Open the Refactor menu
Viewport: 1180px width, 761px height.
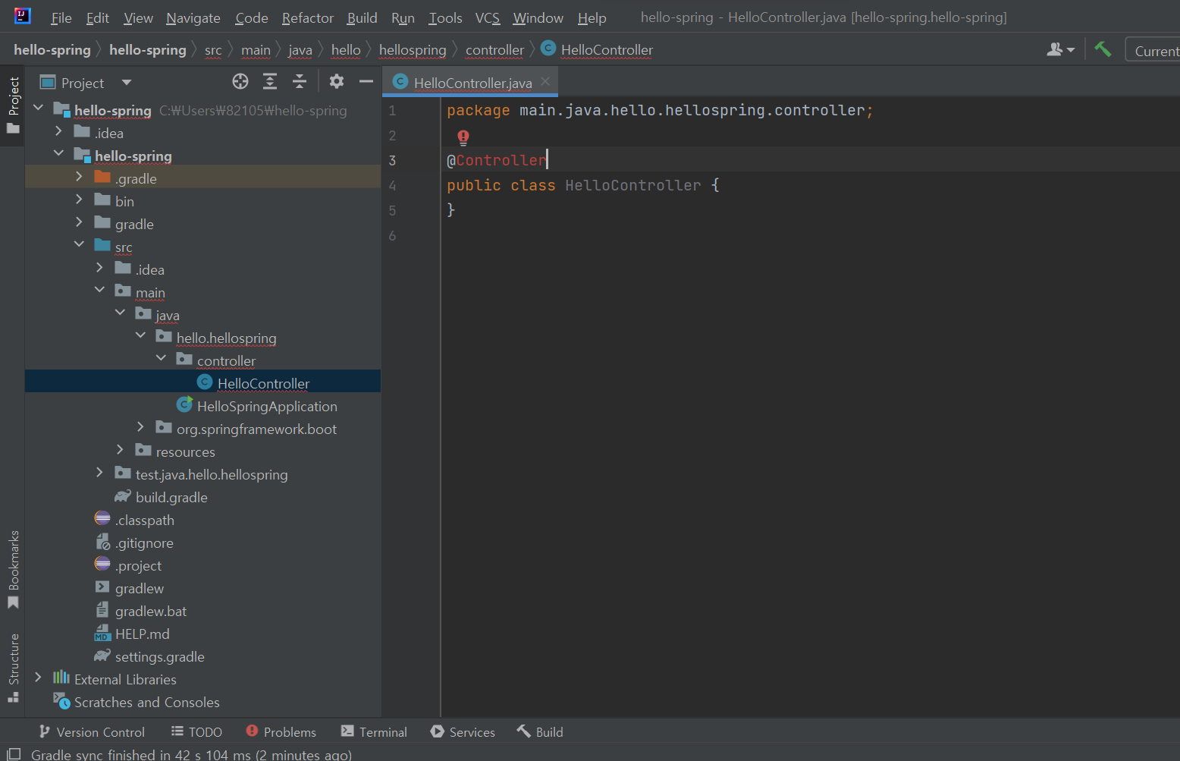tap(308, 17)
